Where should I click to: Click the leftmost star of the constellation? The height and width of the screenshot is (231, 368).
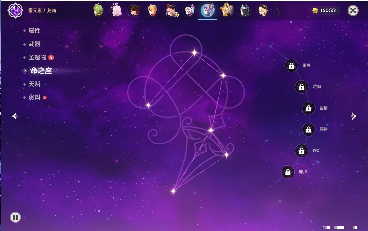[x=148, y=105]
